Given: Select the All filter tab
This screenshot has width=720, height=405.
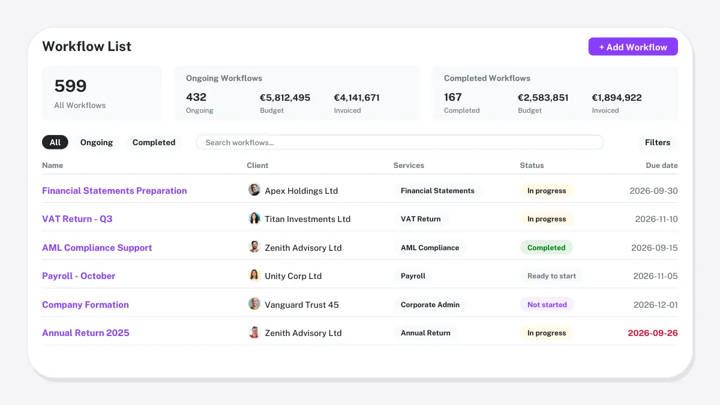Looking at the screenshot, I should click(x=55, y=142).
